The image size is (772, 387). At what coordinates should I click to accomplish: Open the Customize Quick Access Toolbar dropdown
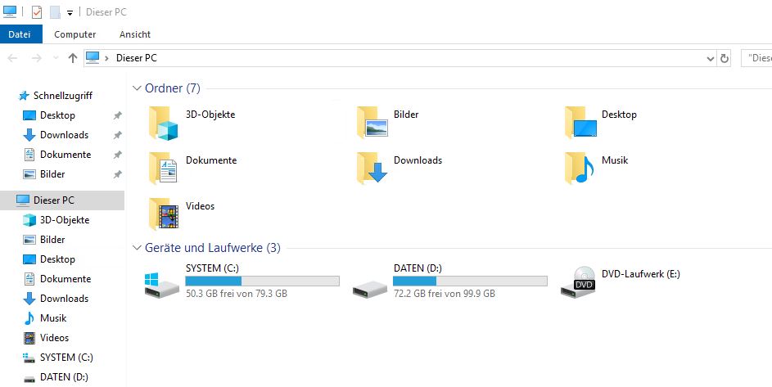point(70,13)
